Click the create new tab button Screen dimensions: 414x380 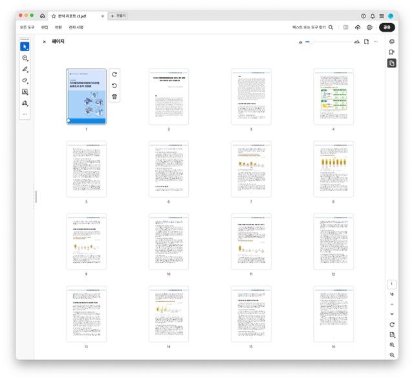coord(118,16)
